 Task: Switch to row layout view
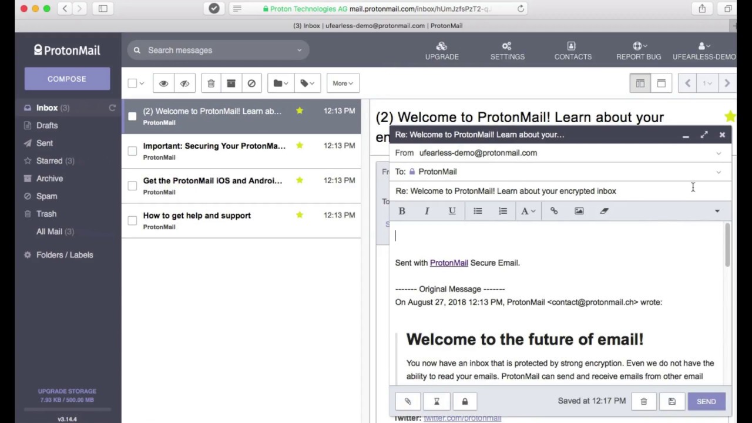tap(662, 83)
